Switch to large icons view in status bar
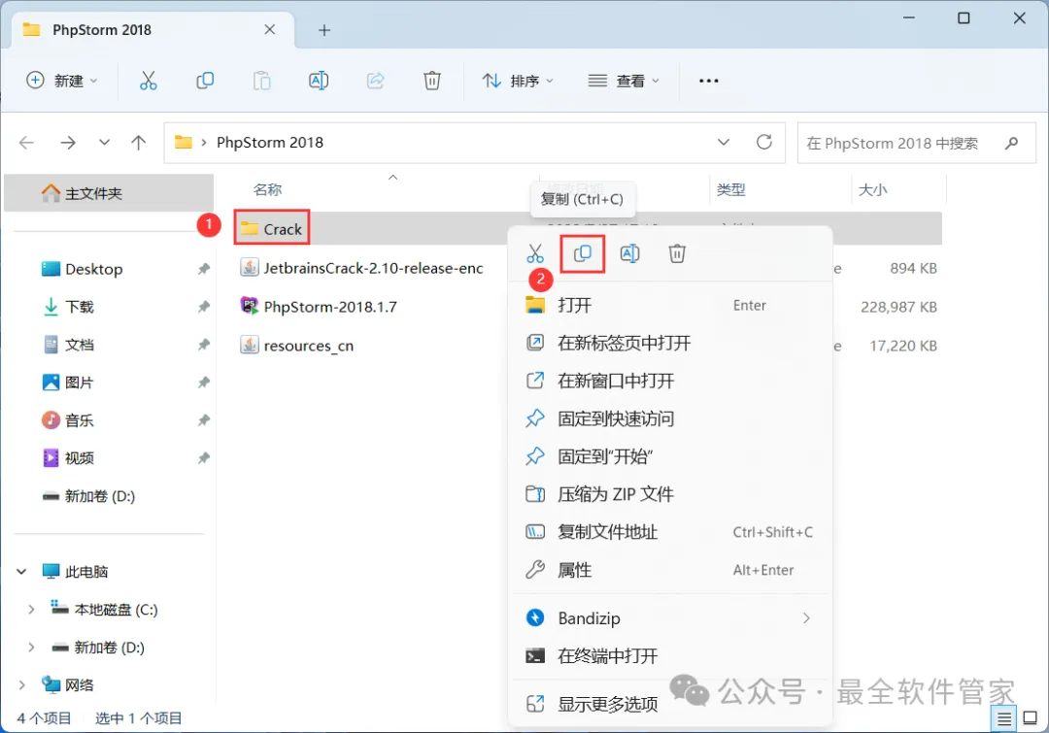1049x733 pixels. [x=1031, y=719]
